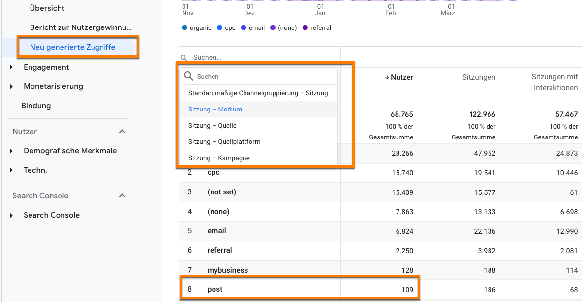The image size is (582, 302).
Task: Expand the Techn. section arrow
Action: tap(11, 170)
